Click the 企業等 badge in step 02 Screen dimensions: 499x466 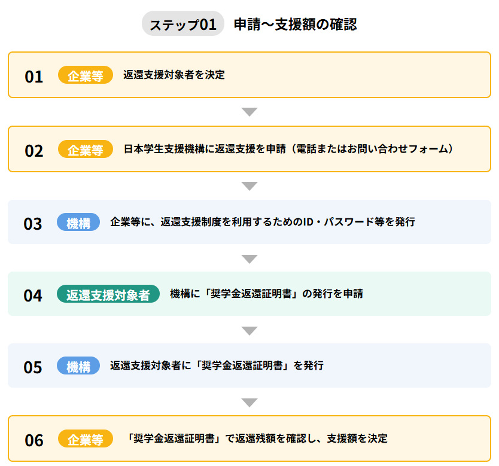click(86, 150)
